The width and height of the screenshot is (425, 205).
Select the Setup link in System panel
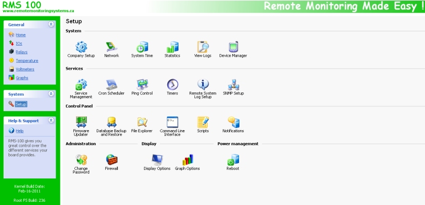21,104
